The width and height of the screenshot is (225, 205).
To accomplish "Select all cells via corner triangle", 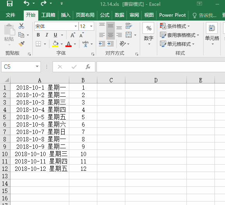I will 7,80.
